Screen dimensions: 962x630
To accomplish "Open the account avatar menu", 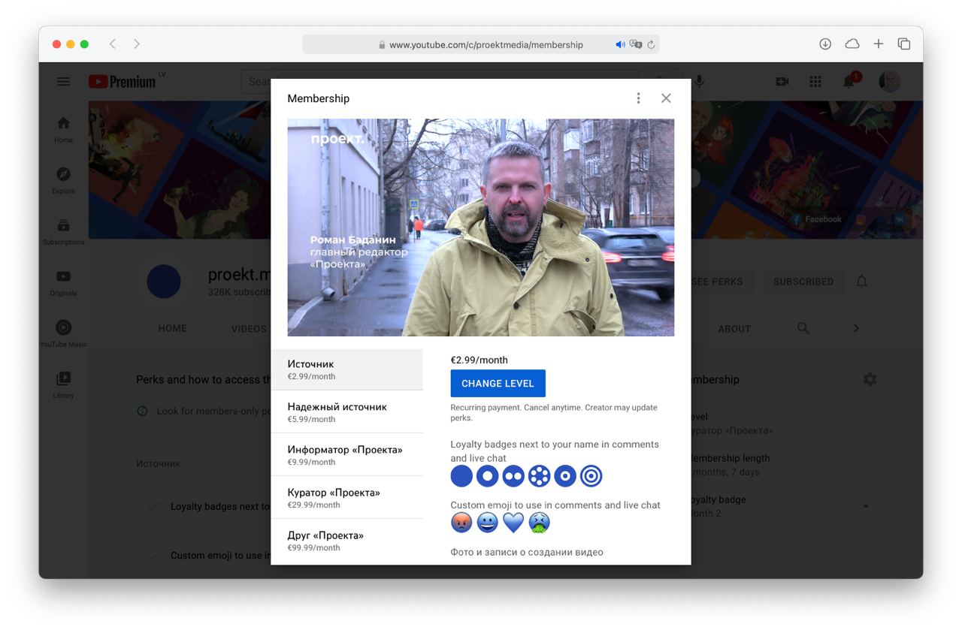I will [x=890, y=81].
